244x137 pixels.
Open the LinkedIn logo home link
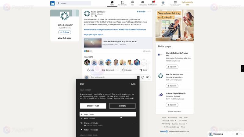click(x=52, y=3)
